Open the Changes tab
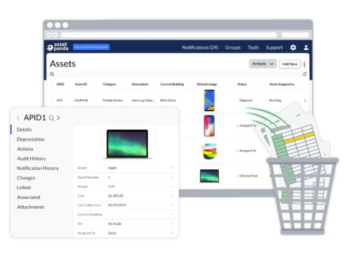345x259 pixels. 26,178
